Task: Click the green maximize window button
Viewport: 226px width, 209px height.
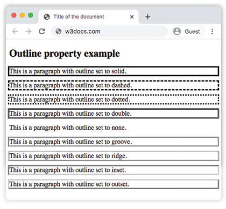Action: pos(31,15)
